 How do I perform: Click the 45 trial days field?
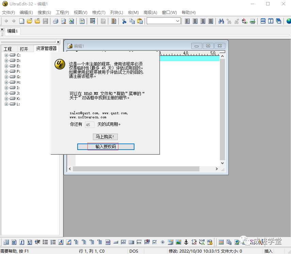(90, 124)
